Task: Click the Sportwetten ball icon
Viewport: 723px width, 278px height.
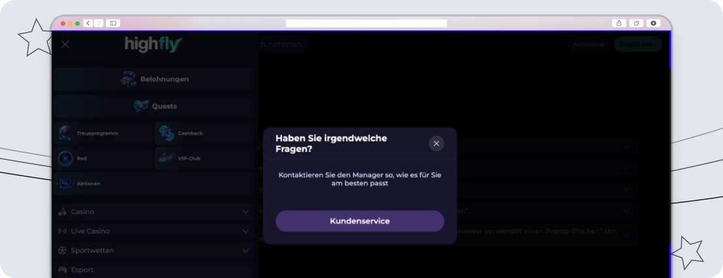Action: 63,251
